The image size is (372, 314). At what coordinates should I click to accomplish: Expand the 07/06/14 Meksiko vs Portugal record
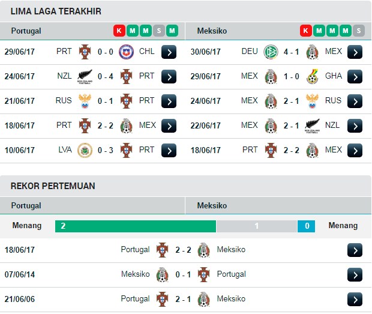[355, 275]
